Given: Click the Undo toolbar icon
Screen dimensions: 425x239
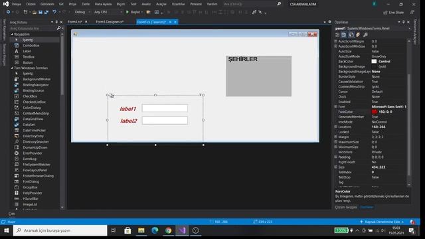Looking at the screenshot, I should click(54, 12).
